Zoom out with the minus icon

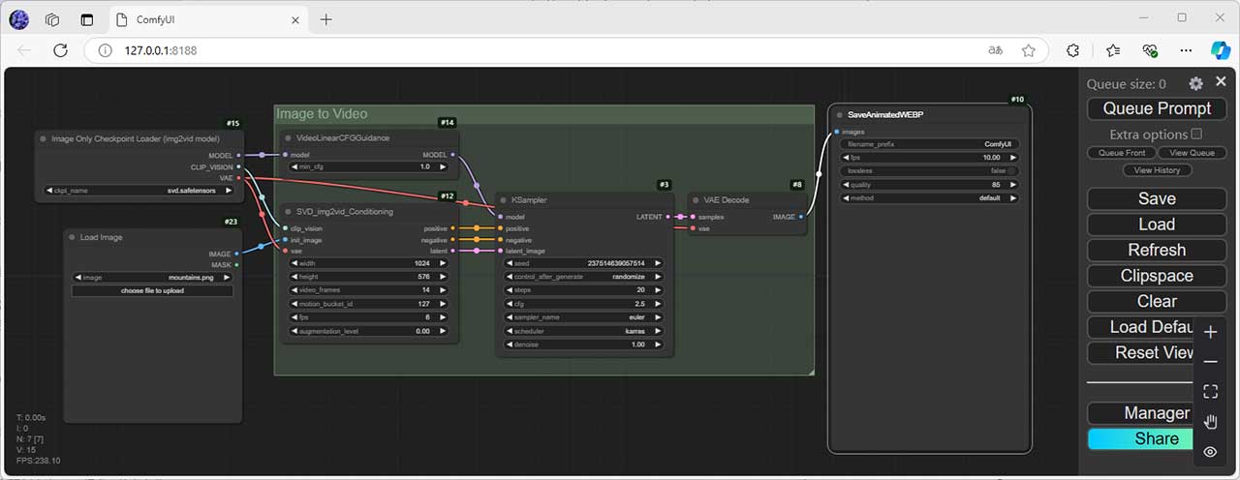click(1210, 362)
